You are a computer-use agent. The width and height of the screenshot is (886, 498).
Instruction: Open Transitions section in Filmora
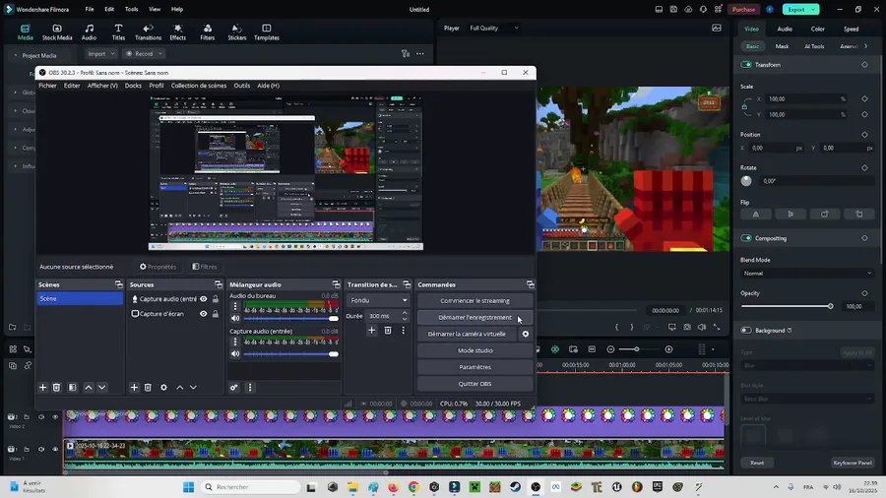pyautogui.click(x=148, y=32)
